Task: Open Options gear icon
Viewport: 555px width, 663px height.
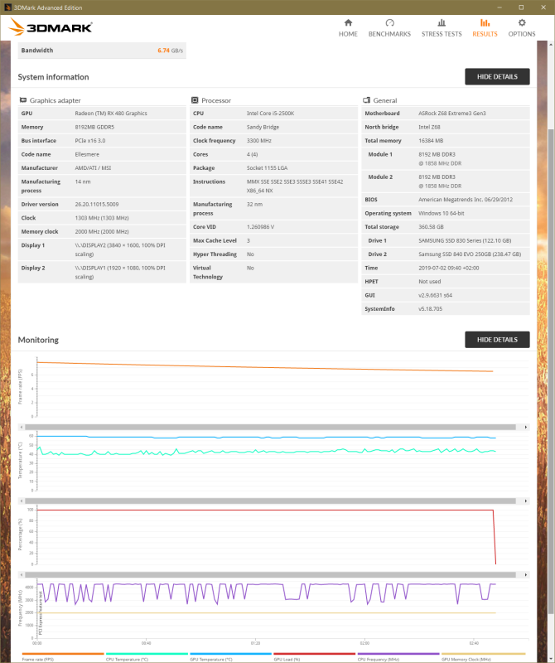Action: [x=522, y=23]
